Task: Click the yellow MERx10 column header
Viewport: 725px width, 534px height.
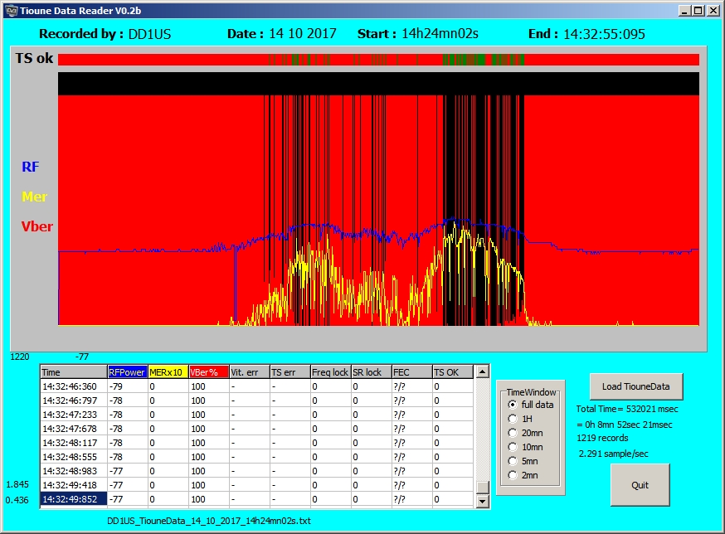Action: point(168,372)
